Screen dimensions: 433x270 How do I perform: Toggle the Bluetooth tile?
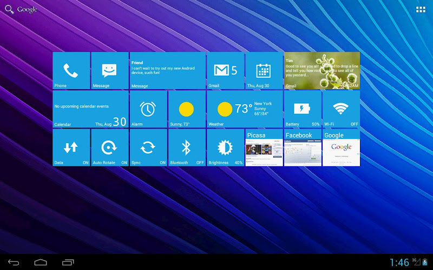187,147
